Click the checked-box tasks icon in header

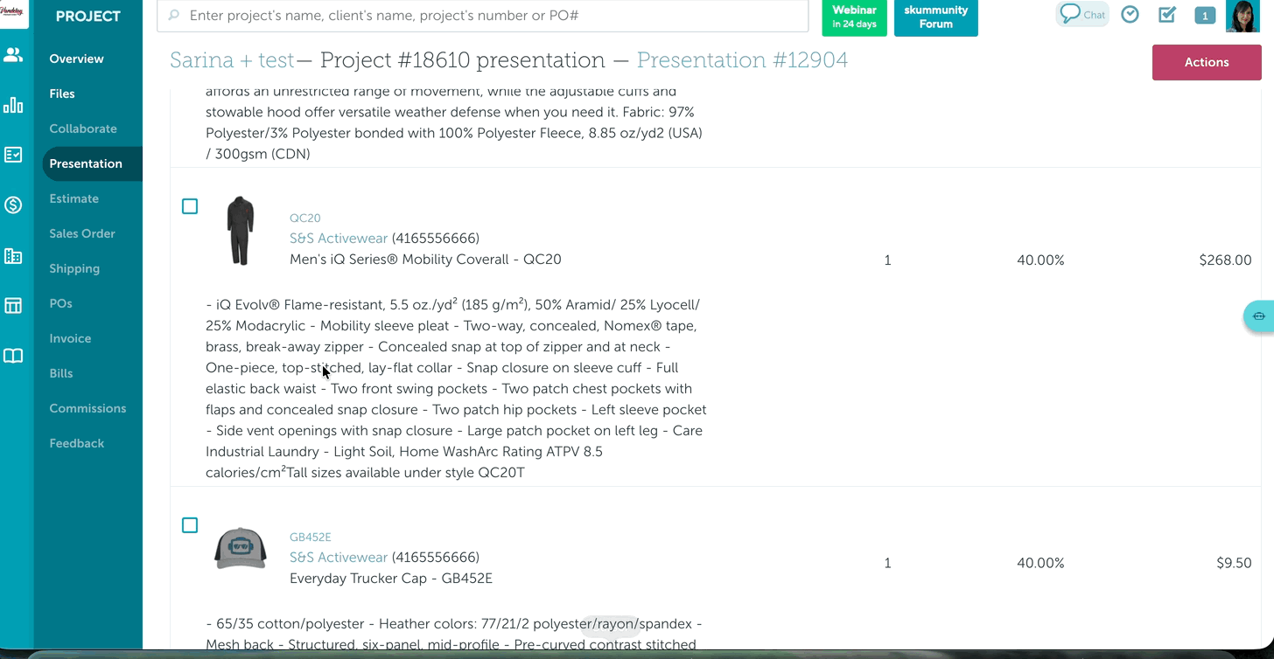pyautogui.click(x=1166, y=15)
